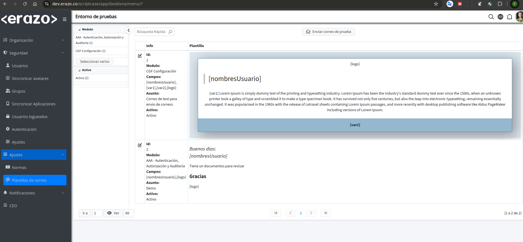This screenshot has width=523, height=242.
Task: Collapse the Activo filter group
Action: pos(80,70)
